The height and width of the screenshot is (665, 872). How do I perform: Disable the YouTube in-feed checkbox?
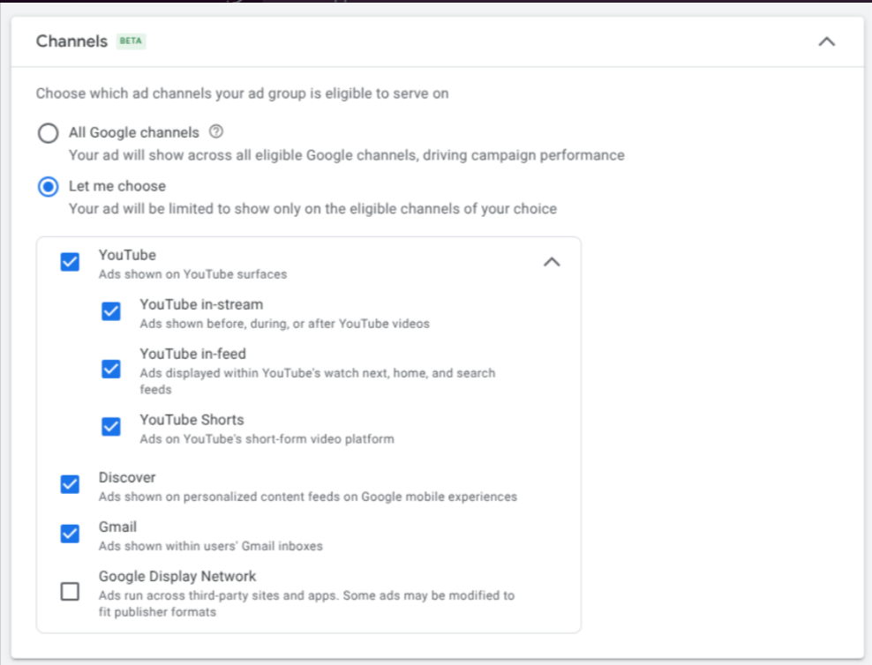point(111,369)
